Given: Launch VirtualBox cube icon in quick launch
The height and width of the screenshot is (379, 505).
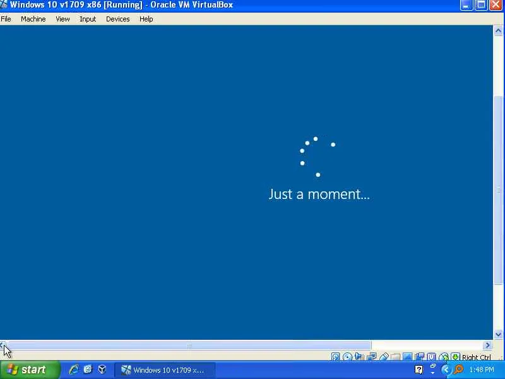Looking at the screenshot, I should coord(102,370).
